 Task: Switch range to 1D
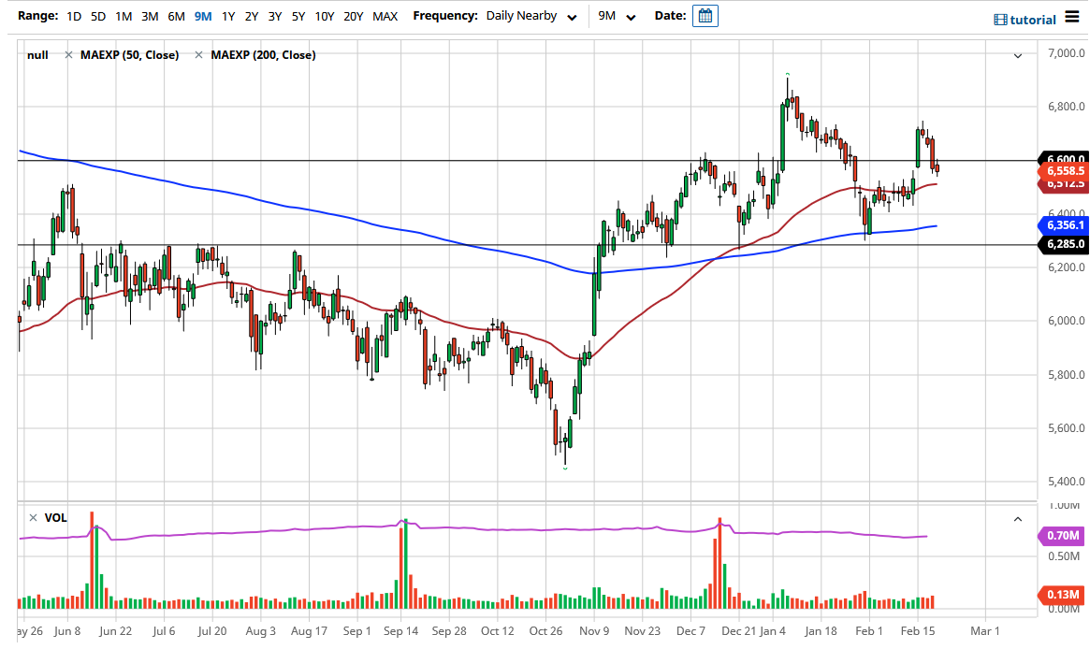[x=72, y=16]
